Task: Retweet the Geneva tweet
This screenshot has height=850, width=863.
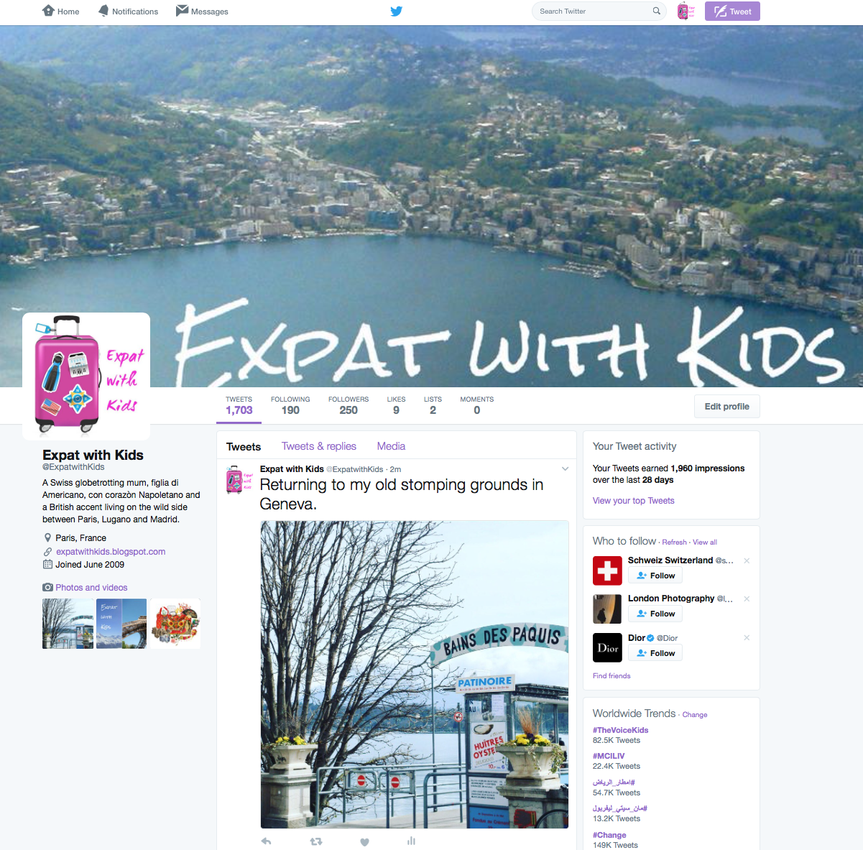Action: click(x=316, y=841)
